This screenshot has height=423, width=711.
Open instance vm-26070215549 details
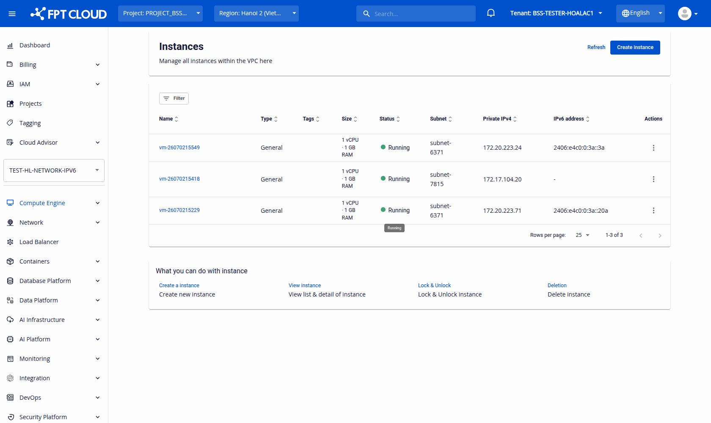pos(179,148)
